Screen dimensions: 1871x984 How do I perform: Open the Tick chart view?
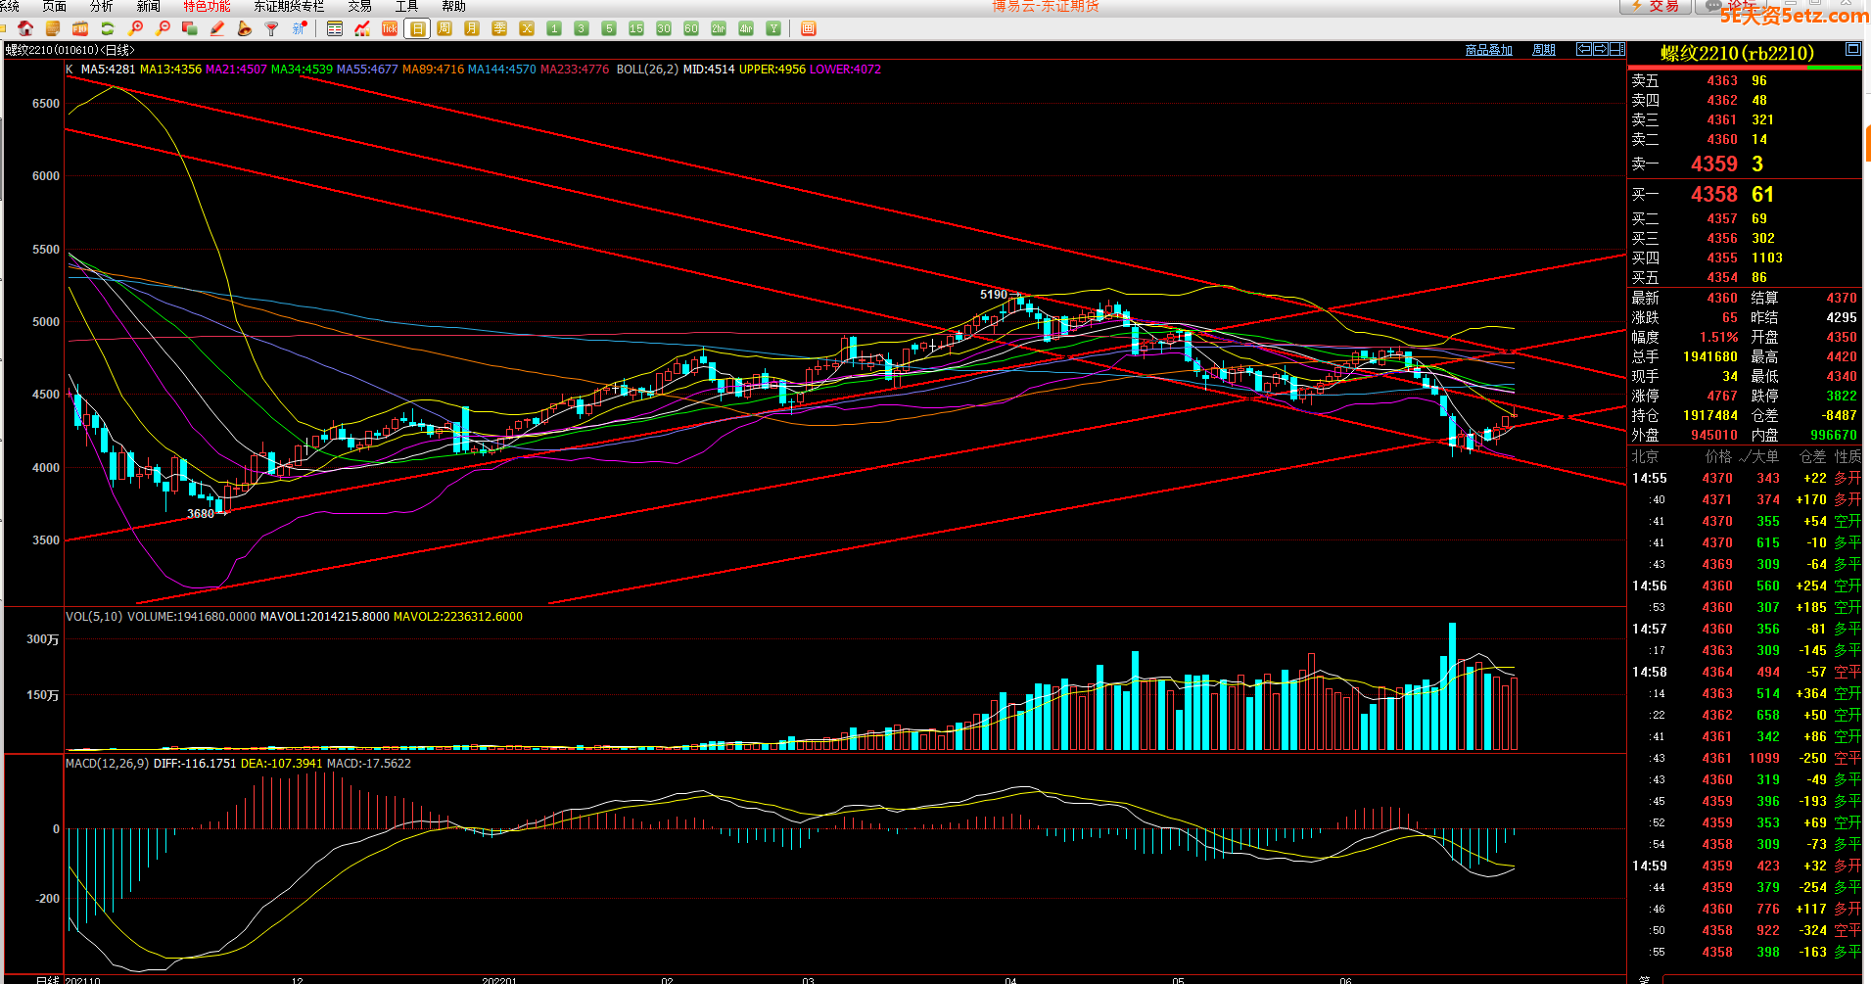pos(390,28)
